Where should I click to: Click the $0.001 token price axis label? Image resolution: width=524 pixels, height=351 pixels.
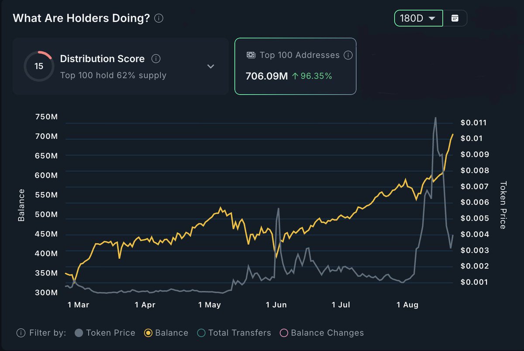click(x=474, y=282)
